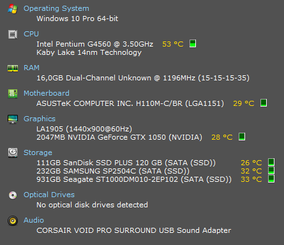Open the Operating System section link
The height and width of the screenshot is (245, 284).
click(56, 8)
